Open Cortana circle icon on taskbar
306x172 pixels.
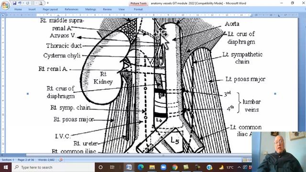(100, 167)
